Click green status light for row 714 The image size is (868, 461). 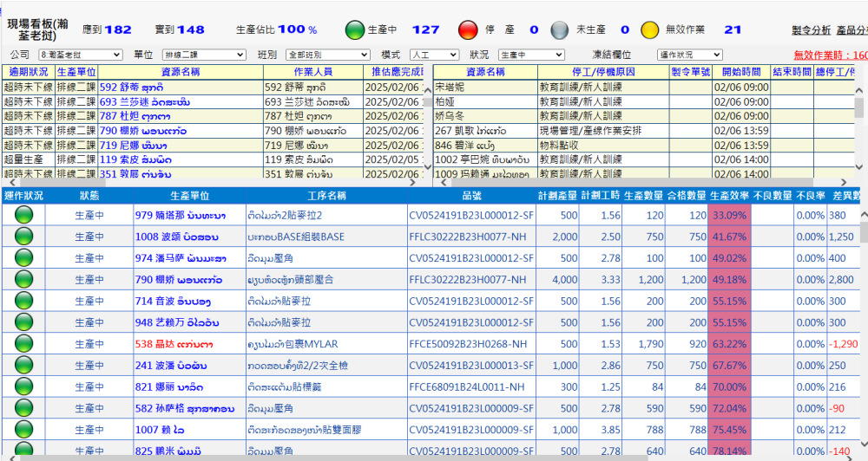(x=17, y=301)
